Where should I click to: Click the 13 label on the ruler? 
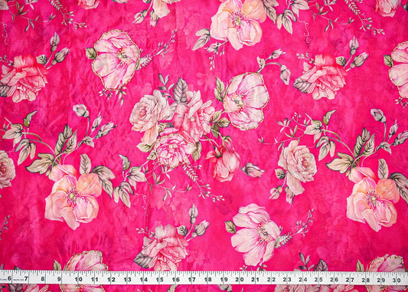click(127, 279)
